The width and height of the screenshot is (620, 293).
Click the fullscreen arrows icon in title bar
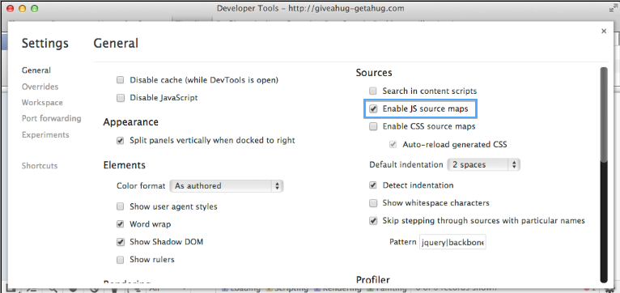click(x=613, y=8)
